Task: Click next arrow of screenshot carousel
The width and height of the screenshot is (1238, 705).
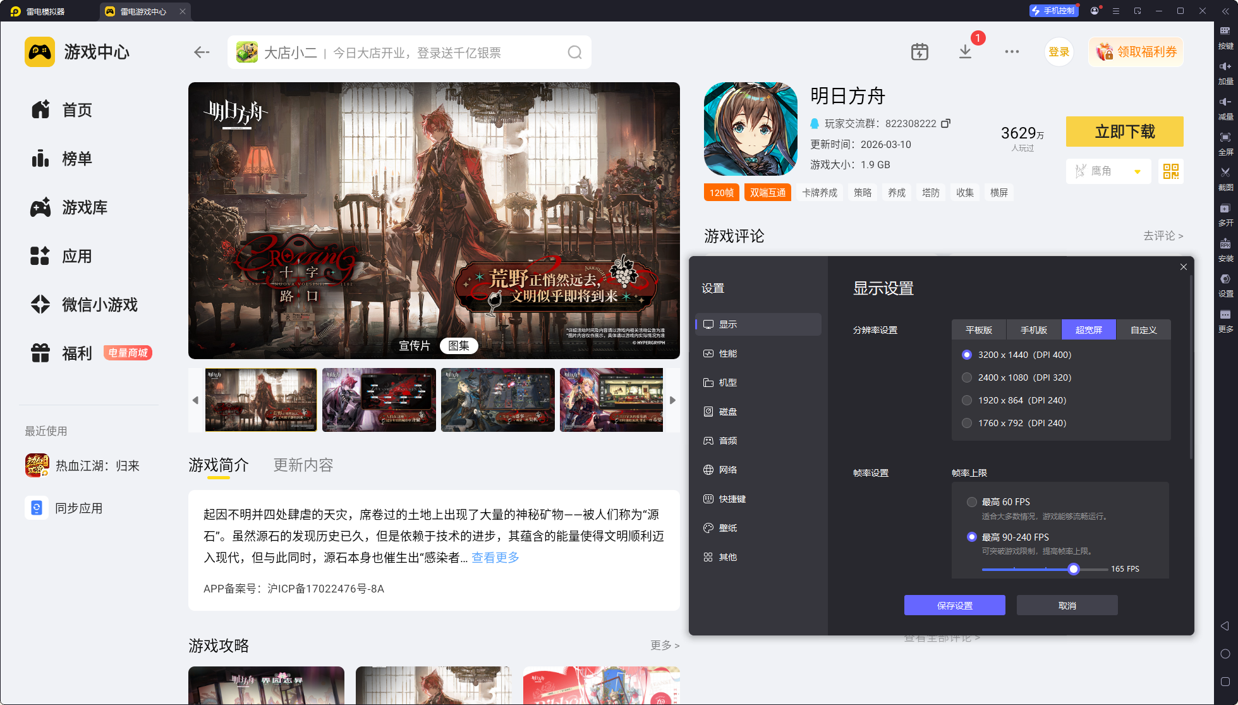Action: tap(672, 400)
